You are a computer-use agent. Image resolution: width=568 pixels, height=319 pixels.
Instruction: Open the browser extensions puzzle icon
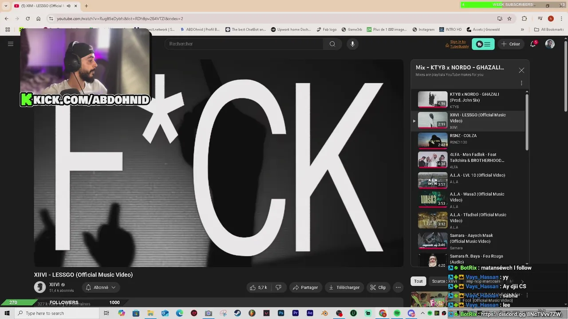[525, 19]
